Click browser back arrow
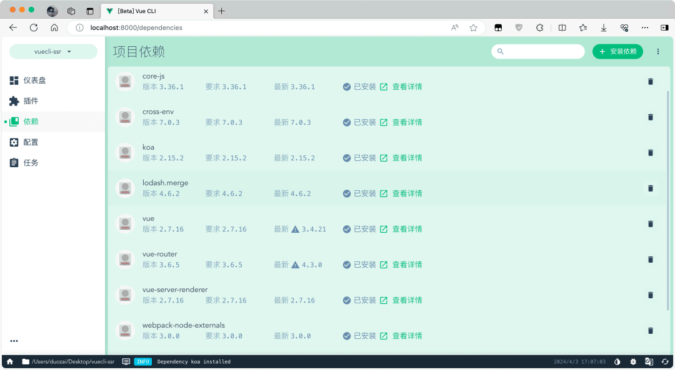This screenshot has width=675, height=370. 13,27
